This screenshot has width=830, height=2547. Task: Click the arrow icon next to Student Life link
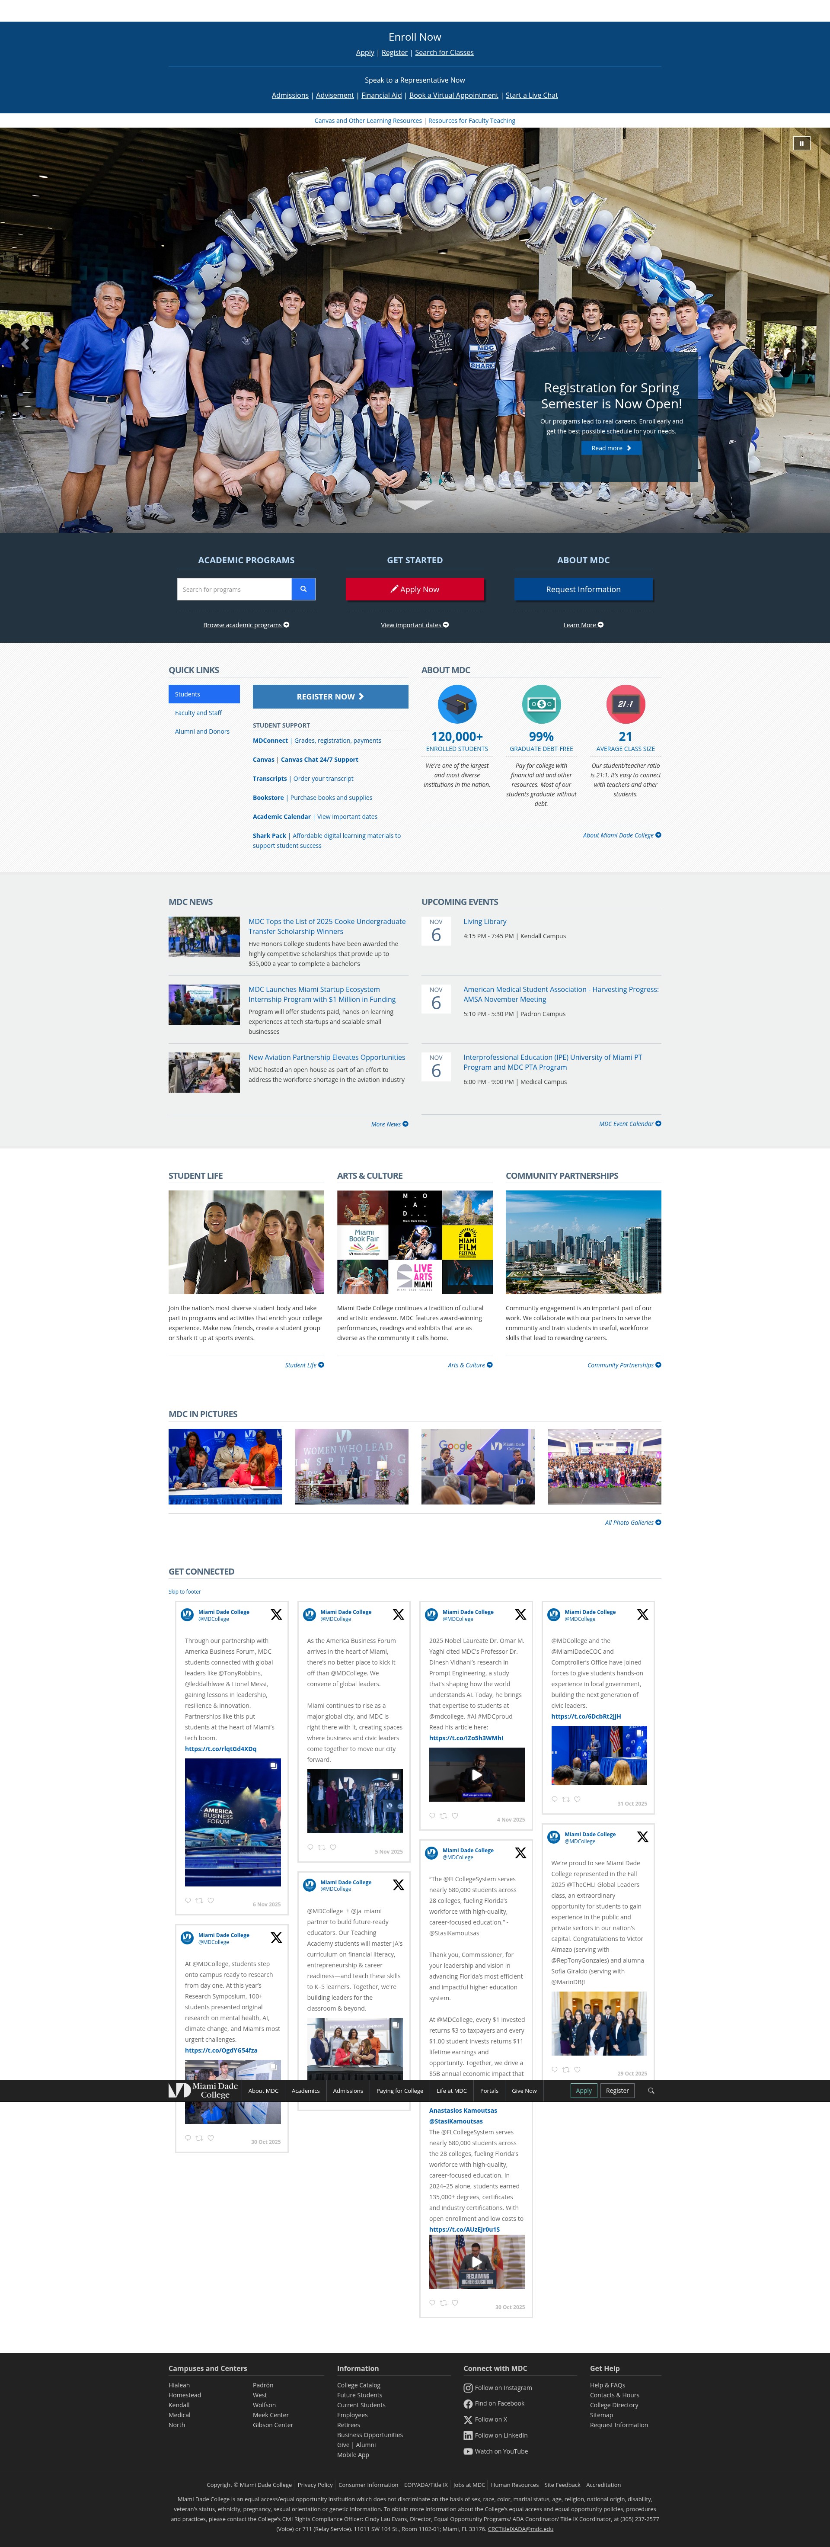point(321,1366)
